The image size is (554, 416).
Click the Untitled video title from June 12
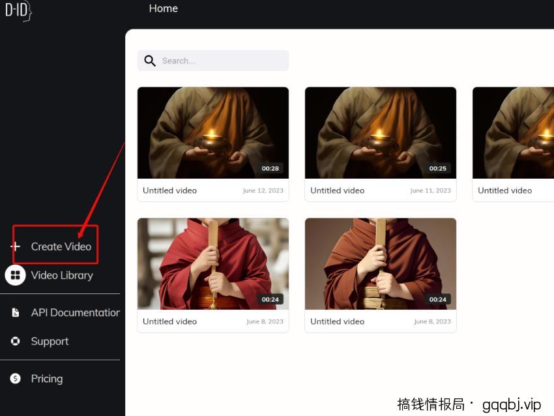click(x=169, y=190)
